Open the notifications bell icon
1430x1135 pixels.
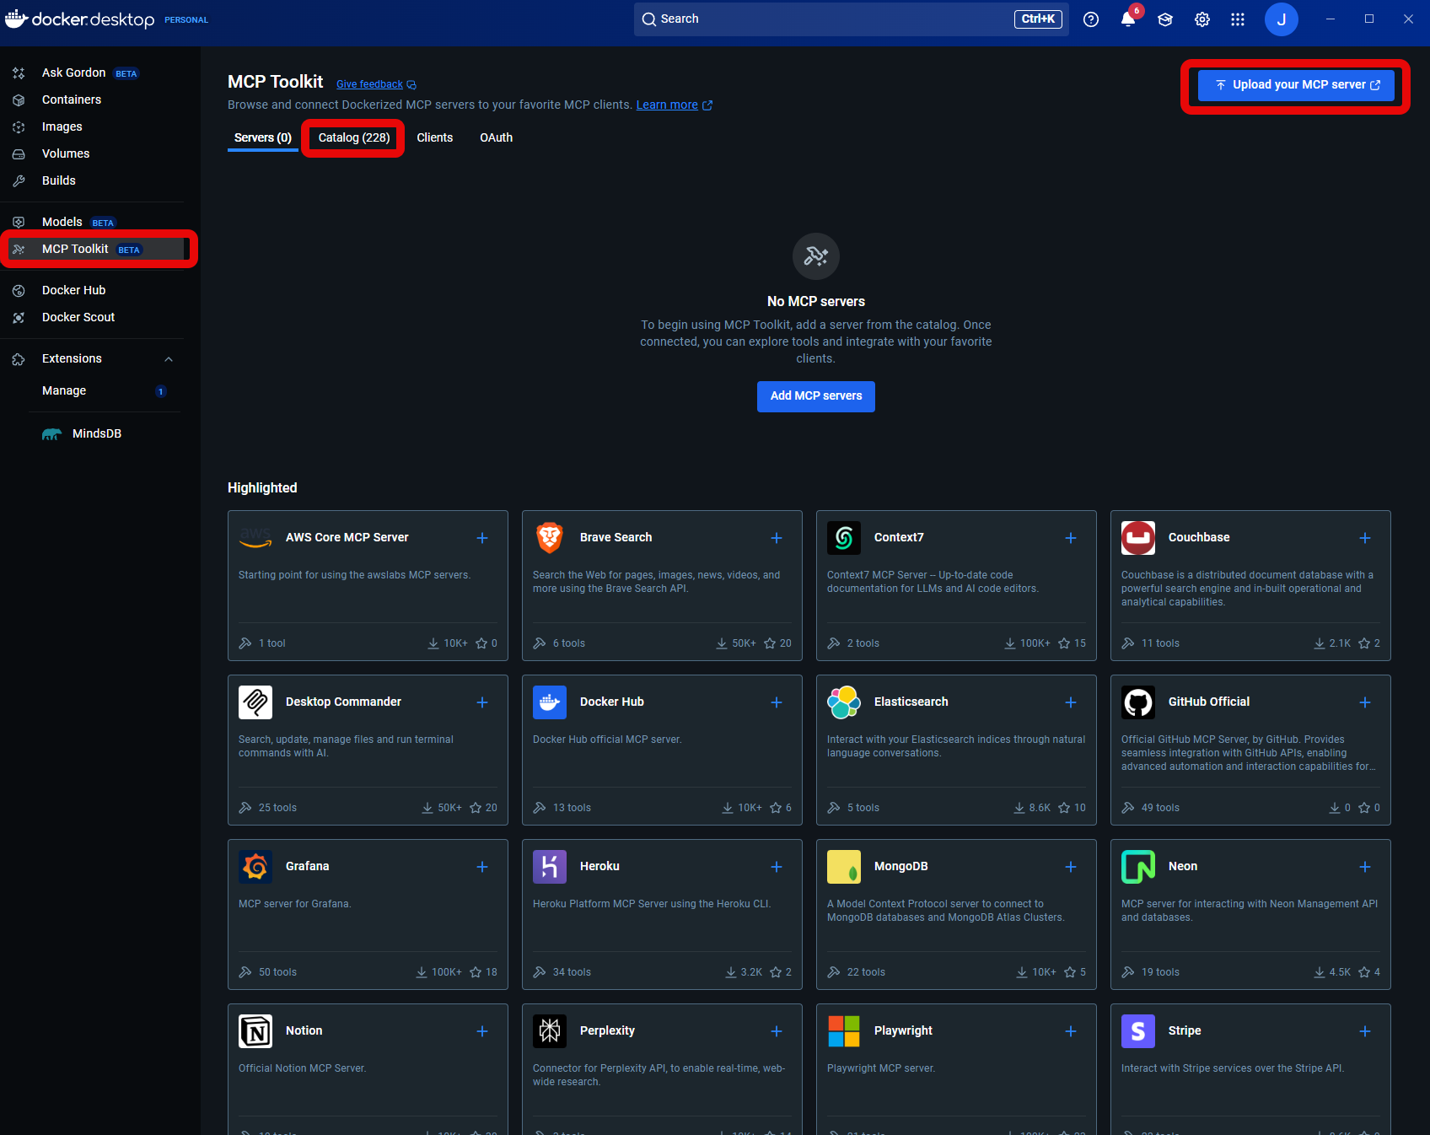pos(1127,19)
